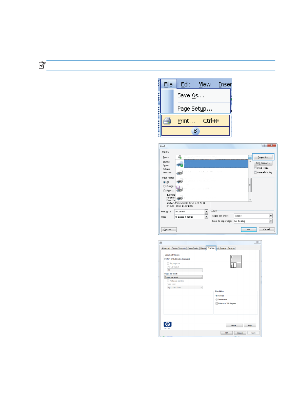Click the small printer icon in Name field
Viewport: 303px width, 403px height.
(180, 157)
